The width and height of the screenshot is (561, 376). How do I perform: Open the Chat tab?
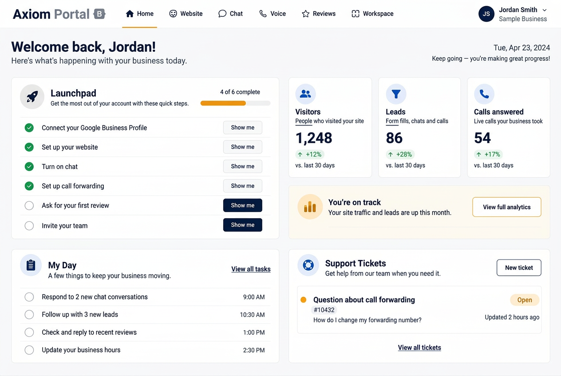click(231, 14)
